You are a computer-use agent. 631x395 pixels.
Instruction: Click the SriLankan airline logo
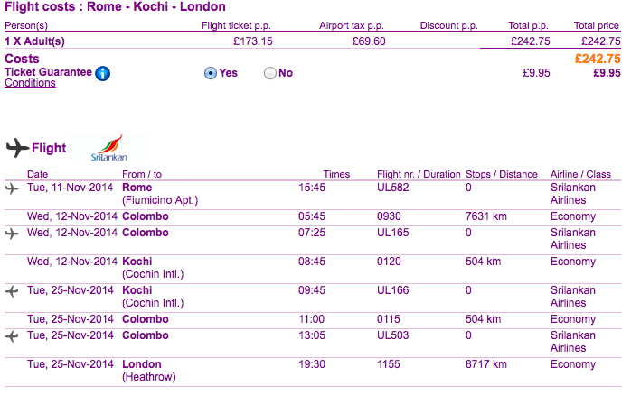[x=109, y=148]
